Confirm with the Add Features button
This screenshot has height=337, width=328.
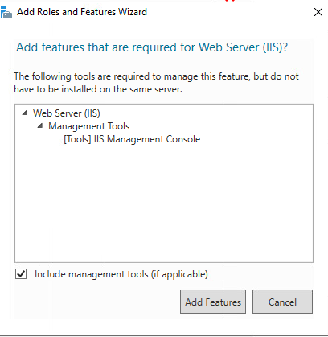click(x=213, y=302)
